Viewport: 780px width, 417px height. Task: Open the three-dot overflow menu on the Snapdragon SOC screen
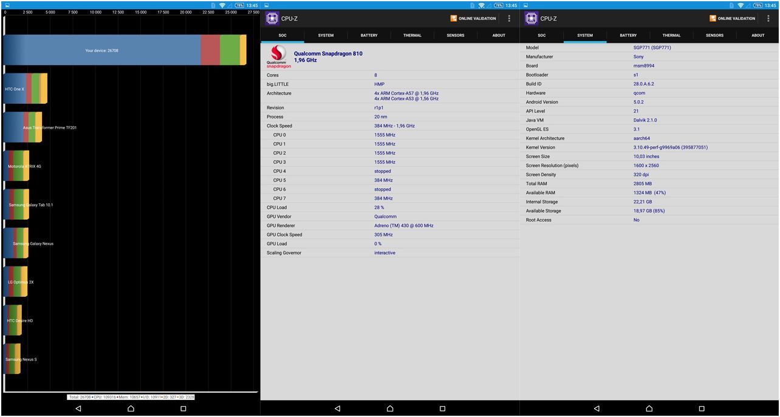click(509, 19)
